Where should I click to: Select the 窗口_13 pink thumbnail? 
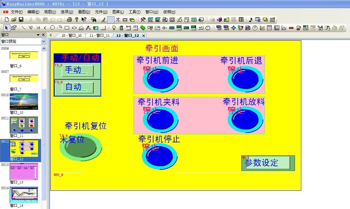[24, 172]
